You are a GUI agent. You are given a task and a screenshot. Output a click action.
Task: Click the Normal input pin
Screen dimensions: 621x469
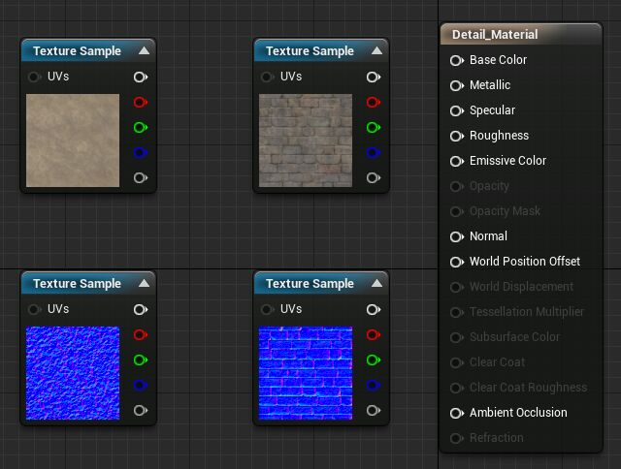457,236
